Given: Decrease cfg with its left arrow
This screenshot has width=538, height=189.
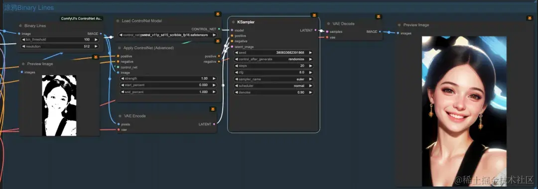Looking at the screenshot, I should [237, 73].
